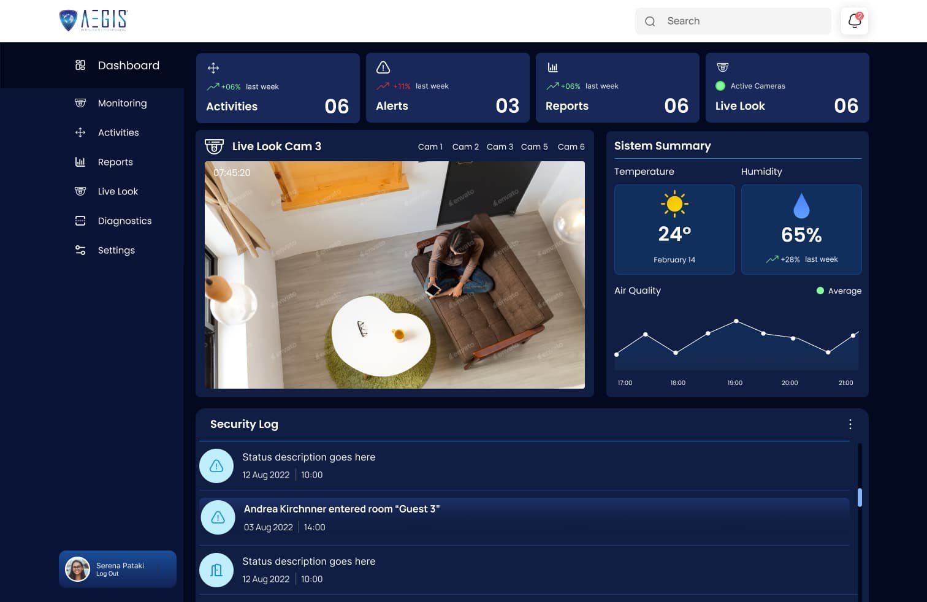The image size is (927, 602).
Task: Open the Security Log options menu
Action: click(850, 424)
